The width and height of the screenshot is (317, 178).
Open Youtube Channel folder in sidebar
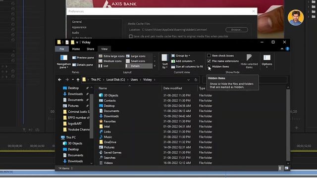[x=76, y=130]
